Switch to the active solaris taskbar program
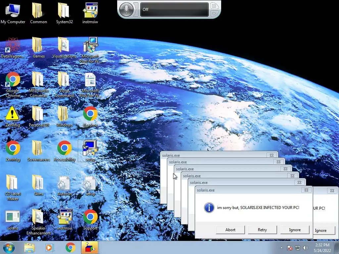339x254 pixels. pyautogui.click(x=90, y=247)
